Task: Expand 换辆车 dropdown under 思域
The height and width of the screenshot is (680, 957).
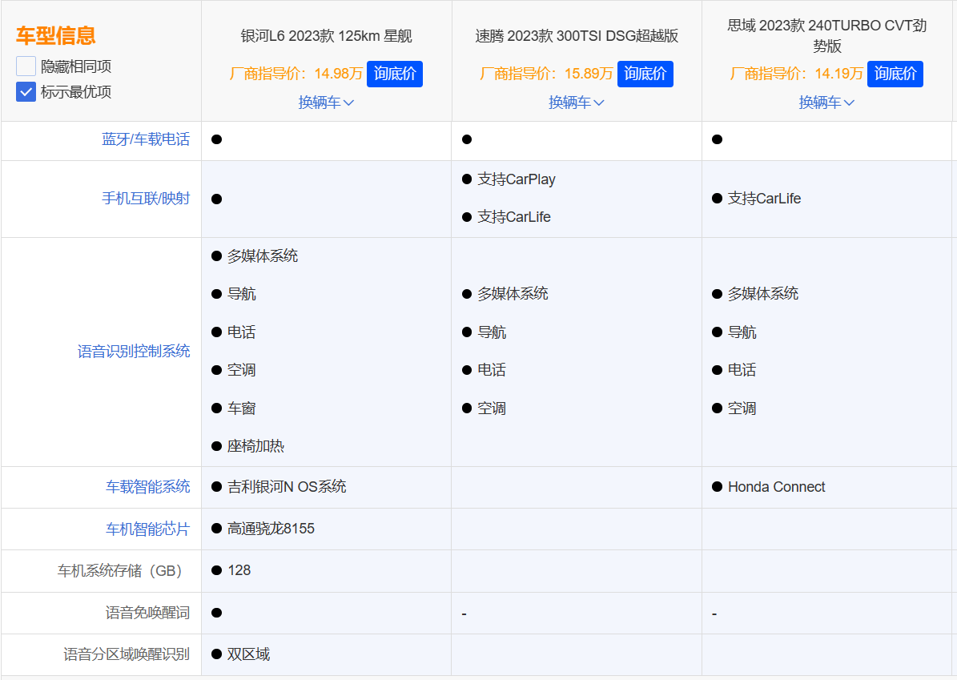Action: [826, 103]
